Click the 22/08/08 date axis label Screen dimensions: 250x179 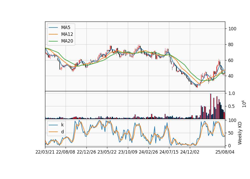pyautogui.click(x=66, y=152)
